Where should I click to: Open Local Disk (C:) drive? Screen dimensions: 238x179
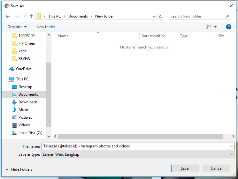30,133
